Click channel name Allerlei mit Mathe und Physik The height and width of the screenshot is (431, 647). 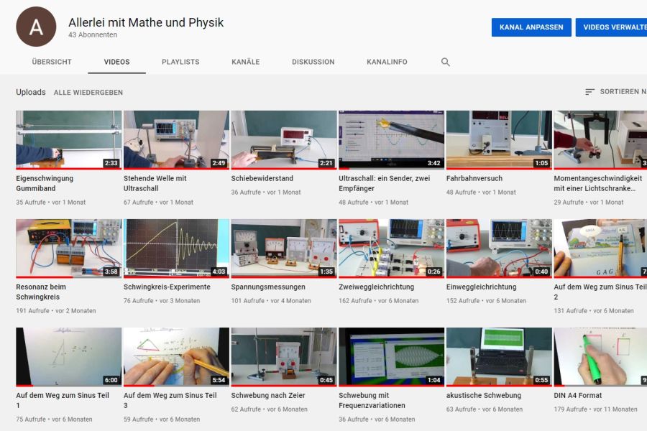tap(146, 22)
